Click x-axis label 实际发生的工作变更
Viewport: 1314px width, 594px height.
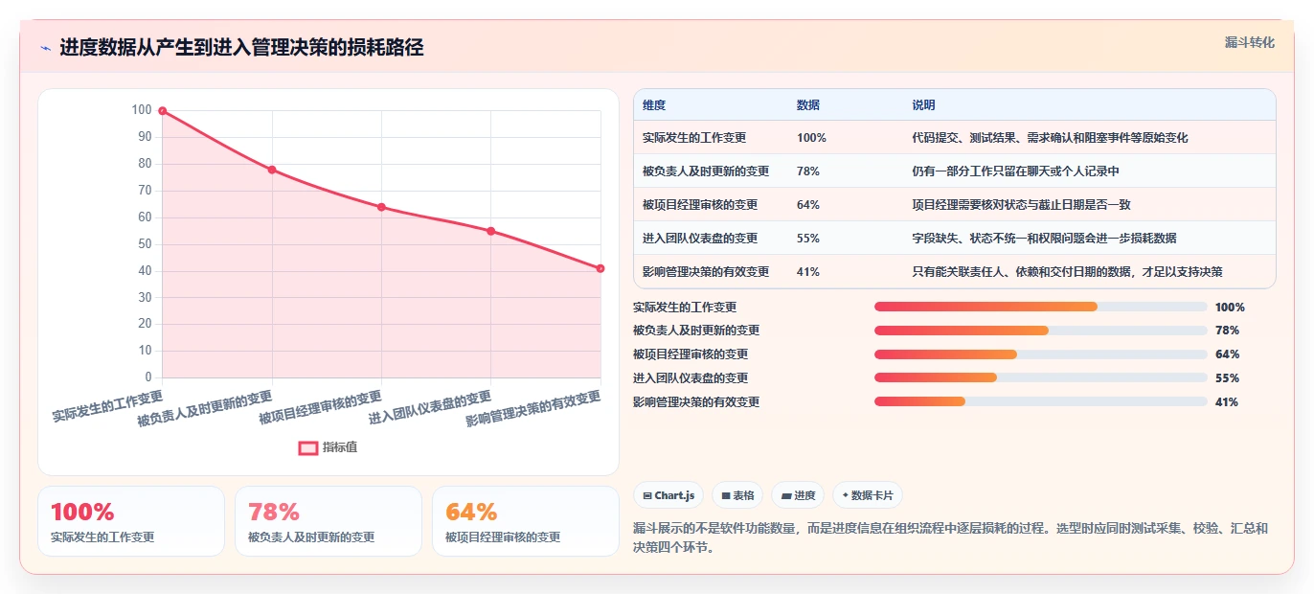coord(107,406)
